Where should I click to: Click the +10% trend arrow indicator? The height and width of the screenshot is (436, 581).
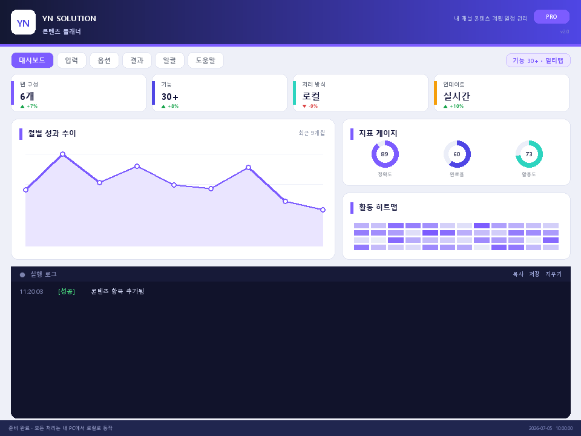pyautogui.click(x=453, y=107)
